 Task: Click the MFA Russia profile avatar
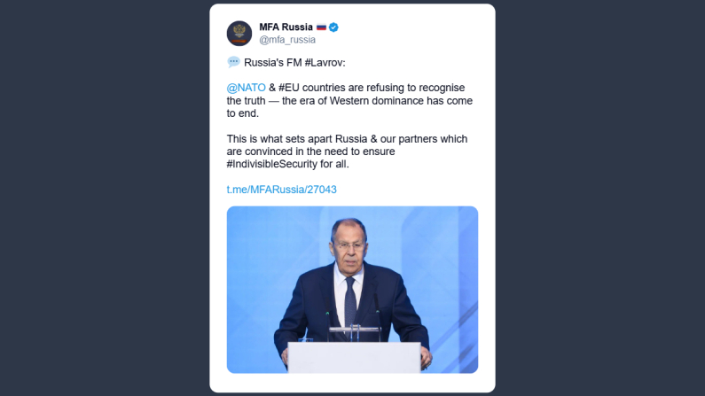pos(239,34)
